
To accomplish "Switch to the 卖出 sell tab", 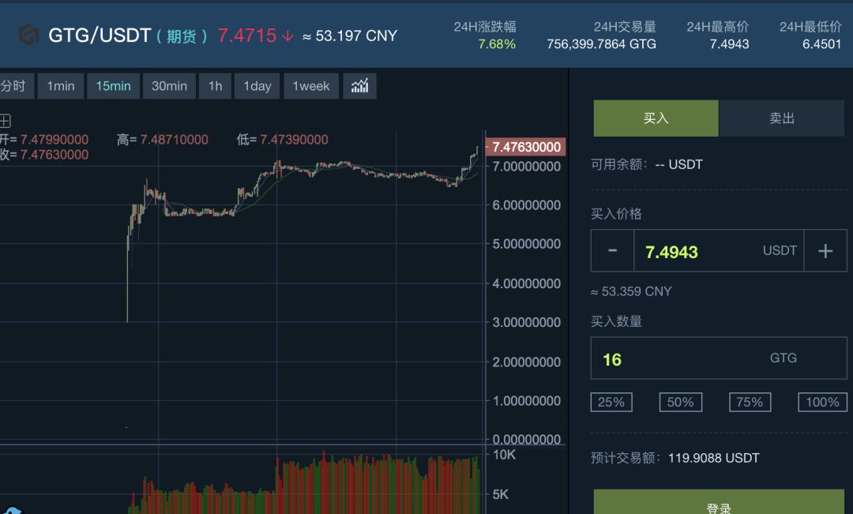I will pos(782,118).
